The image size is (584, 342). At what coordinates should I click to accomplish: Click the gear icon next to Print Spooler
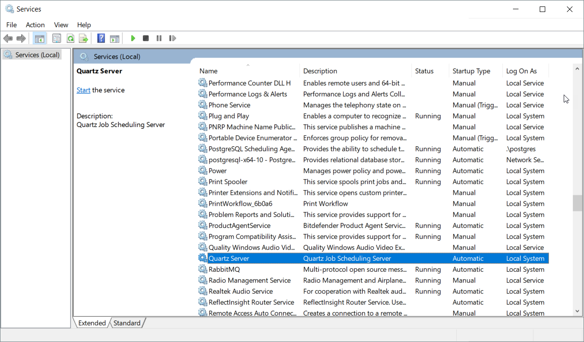pyautogui.click(x=203, y=181)
